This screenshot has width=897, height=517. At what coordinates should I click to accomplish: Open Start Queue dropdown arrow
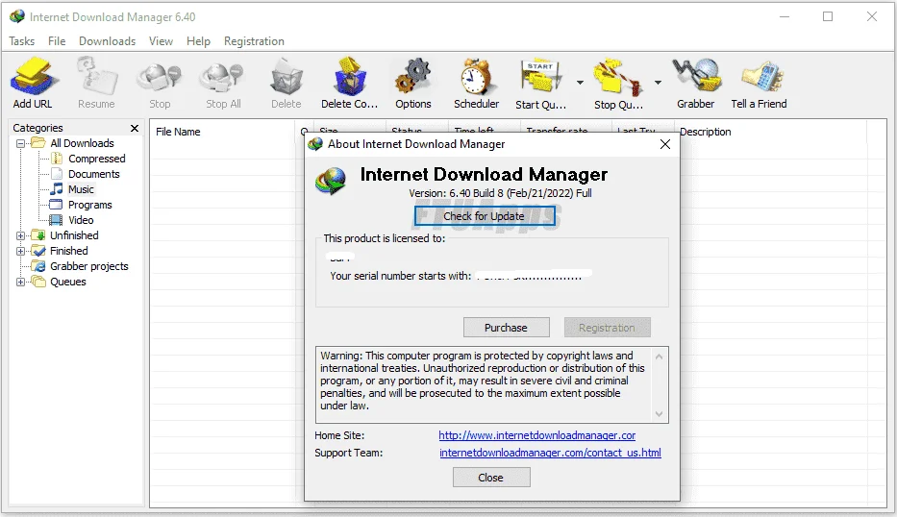580,83
